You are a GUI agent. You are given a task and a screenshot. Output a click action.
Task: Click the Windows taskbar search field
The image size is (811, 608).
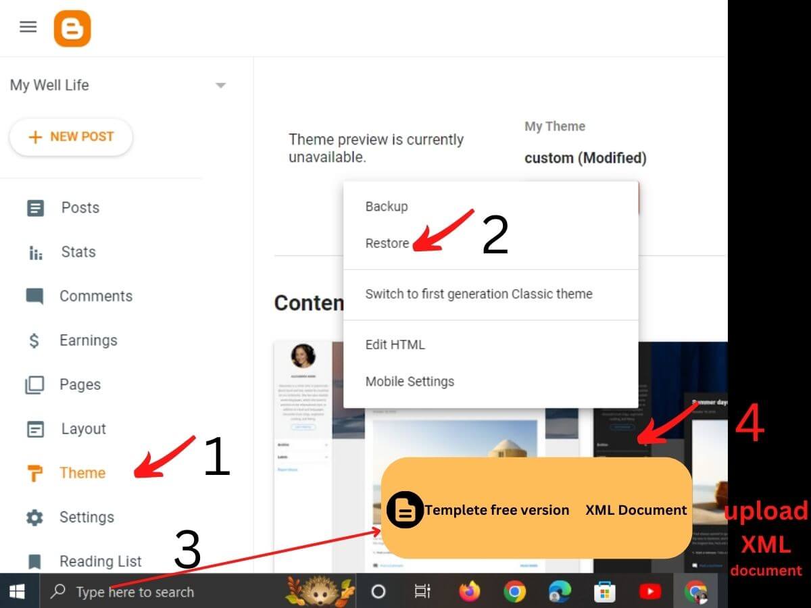pyautogui.click(x=135, y=592)
